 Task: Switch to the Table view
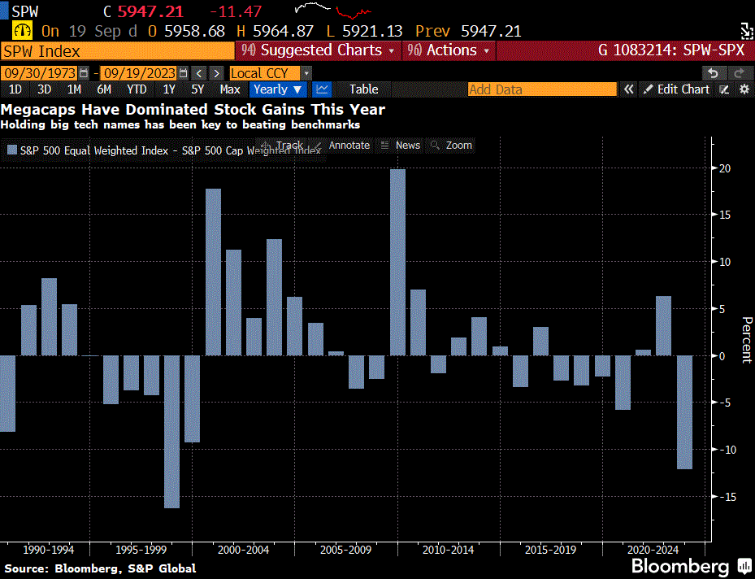tap(363, 89)
